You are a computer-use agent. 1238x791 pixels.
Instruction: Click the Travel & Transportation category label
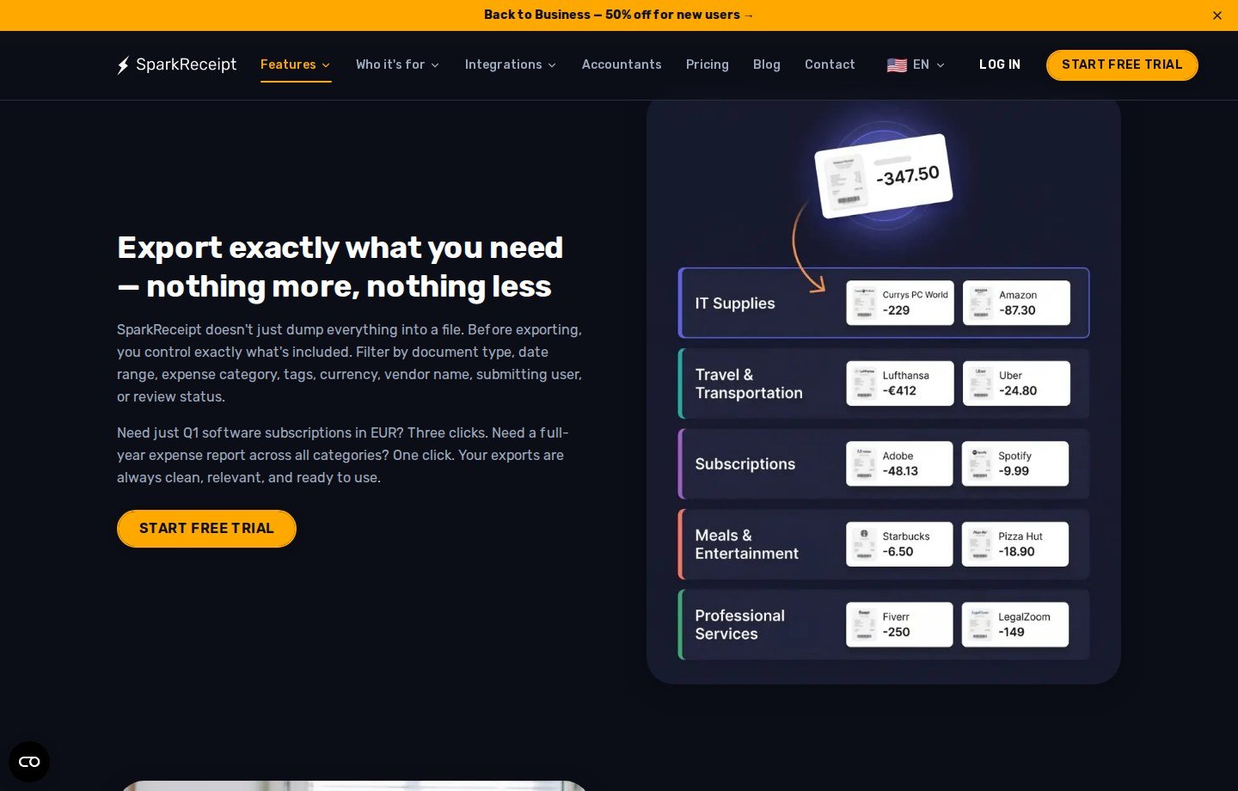[x=749, y=384]
